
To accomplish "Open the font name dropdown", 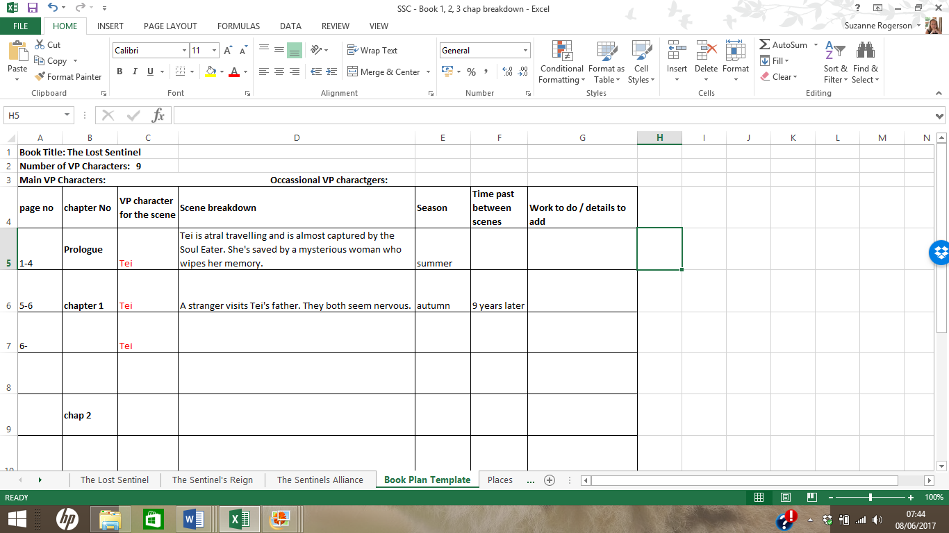I will point(183,50).
